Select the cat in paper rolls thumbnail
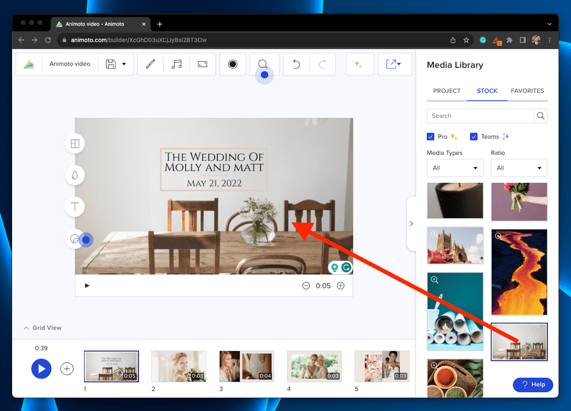 [x=455, y=312]
